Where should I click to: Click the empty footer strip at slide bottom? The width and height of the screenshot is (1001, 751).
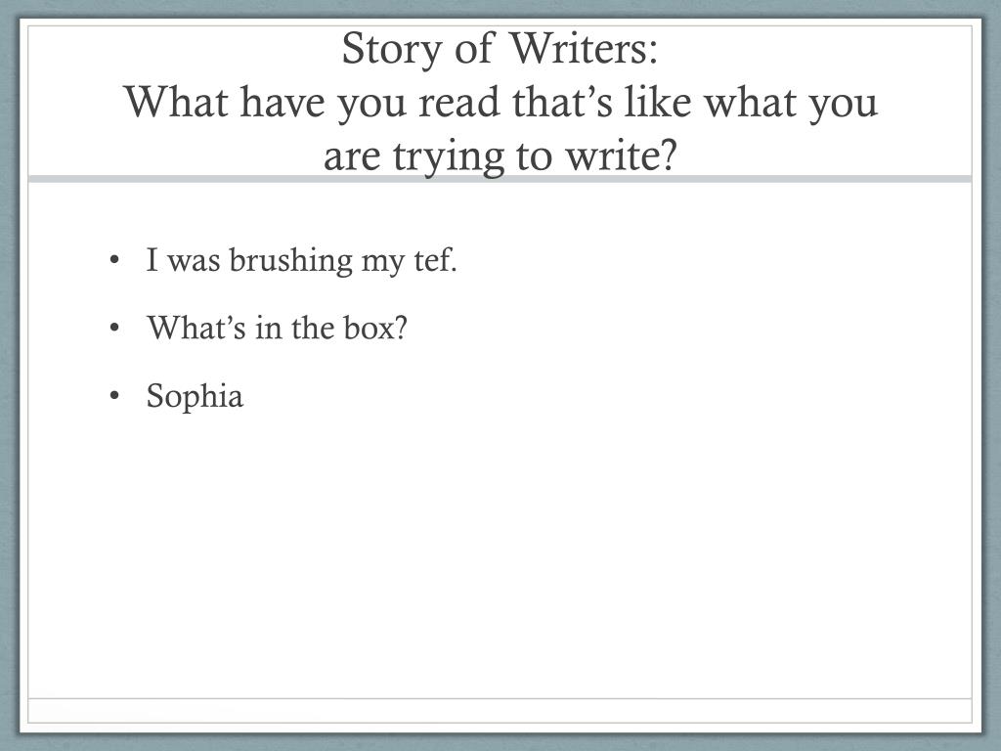click(x=500, y=711)
